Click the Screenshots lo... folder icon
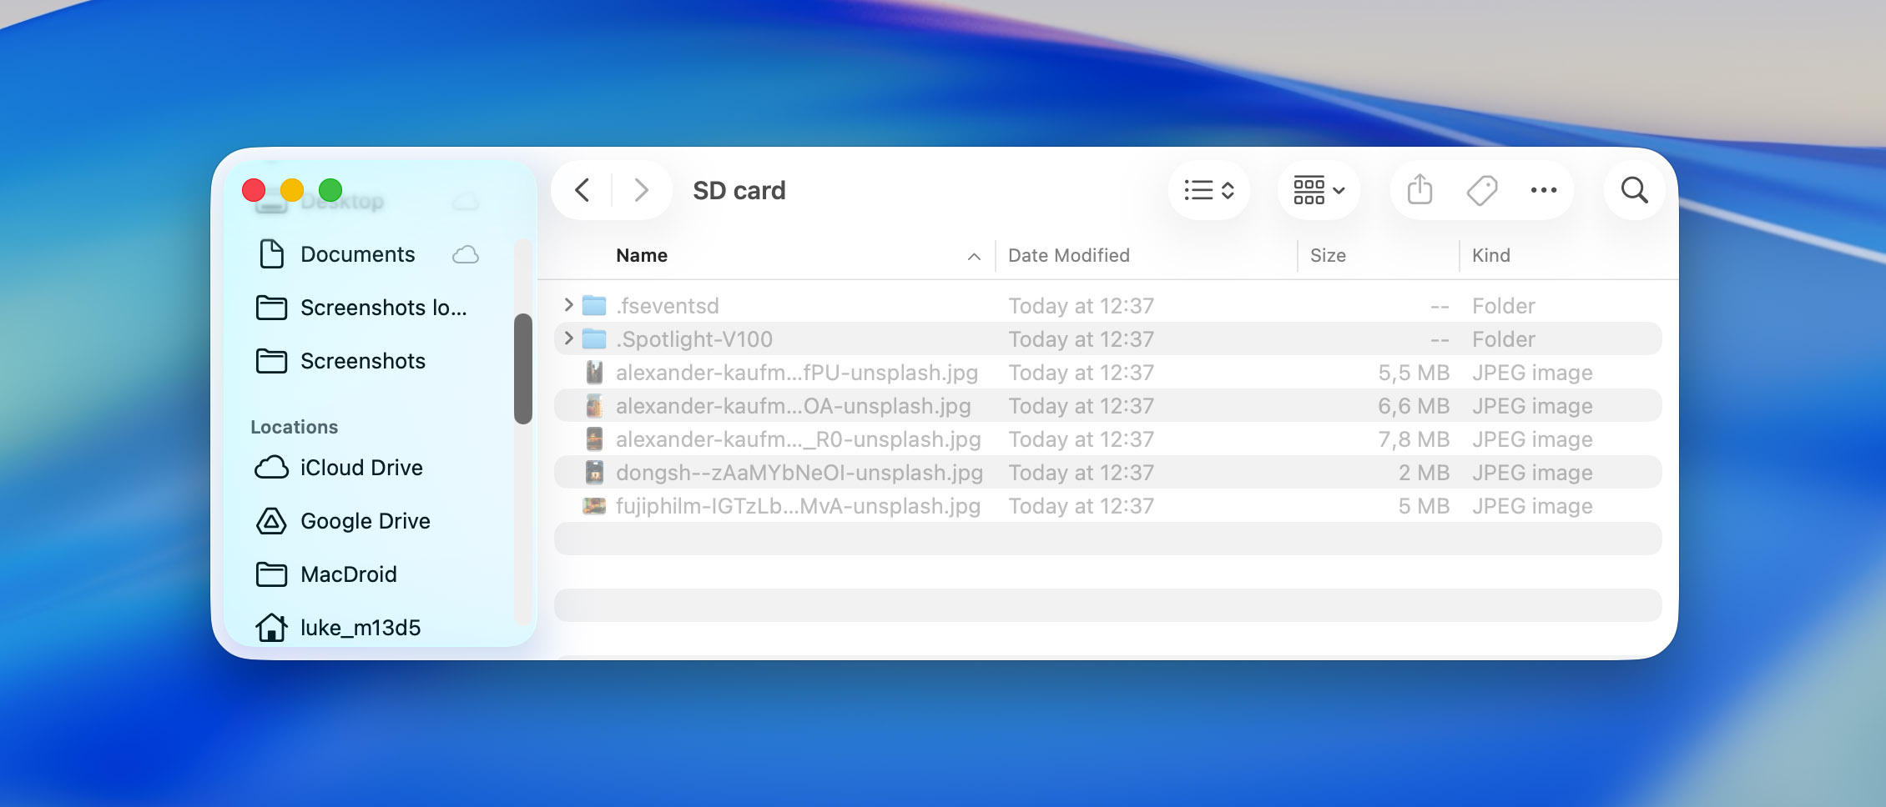The width and height of the screenshot is (1886, 807). [271, 308]
